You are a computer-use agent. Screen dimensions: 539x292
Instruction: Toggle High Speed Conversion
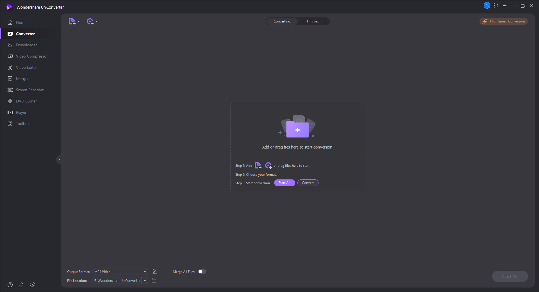[x=504, y=21]
